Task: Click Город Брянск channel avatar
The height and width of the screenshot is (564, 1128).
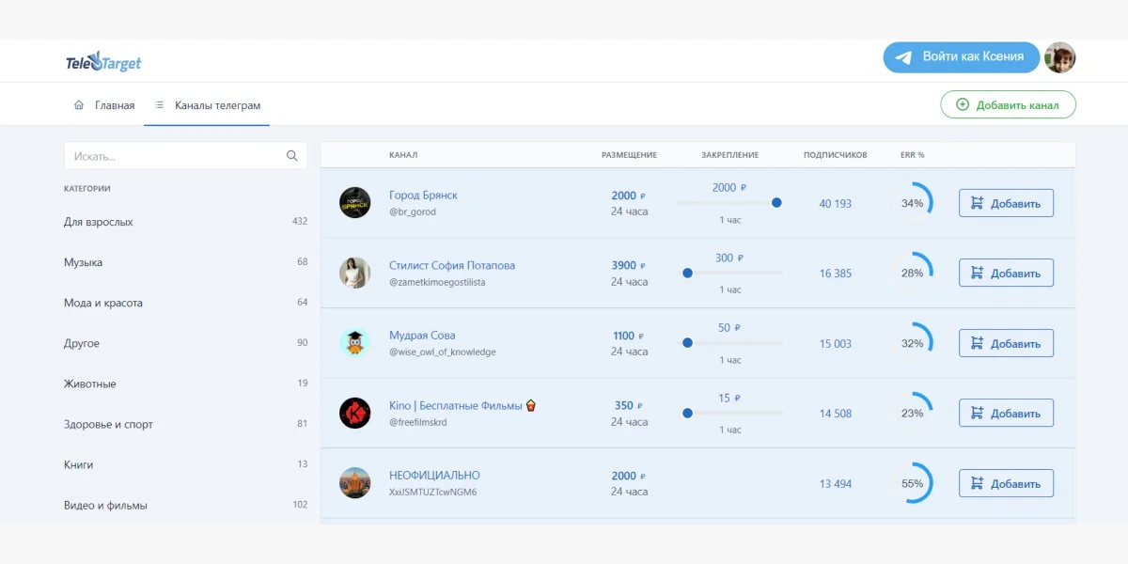Action: (354, 203)
